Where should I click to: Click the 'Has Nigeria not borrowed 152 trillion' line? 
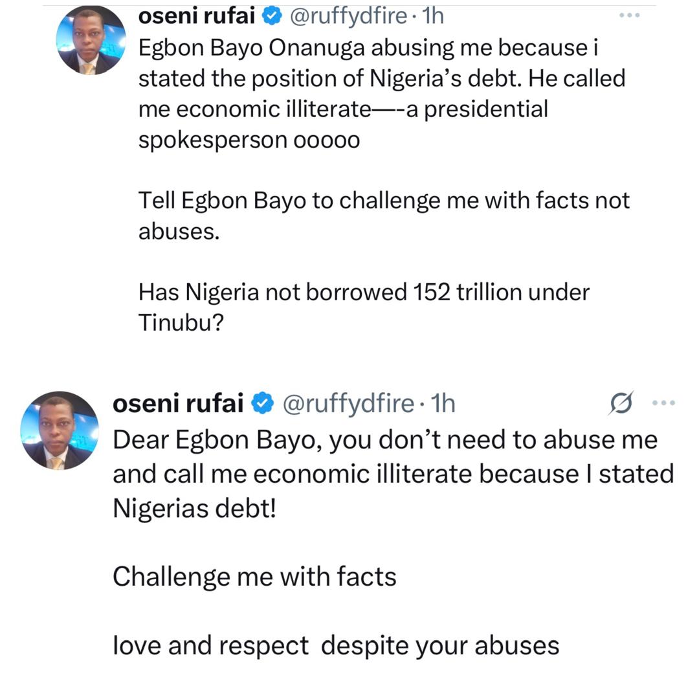(364, 292)
